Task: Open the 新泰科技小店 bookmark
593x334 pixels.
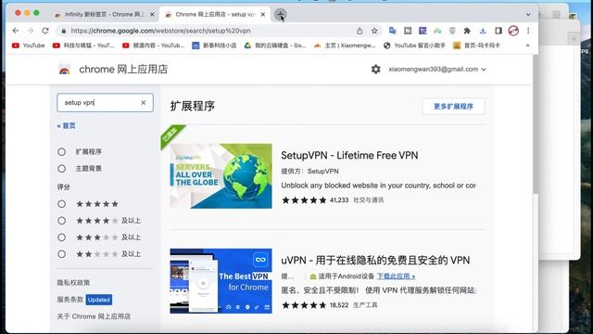Action: coord(214,45)
